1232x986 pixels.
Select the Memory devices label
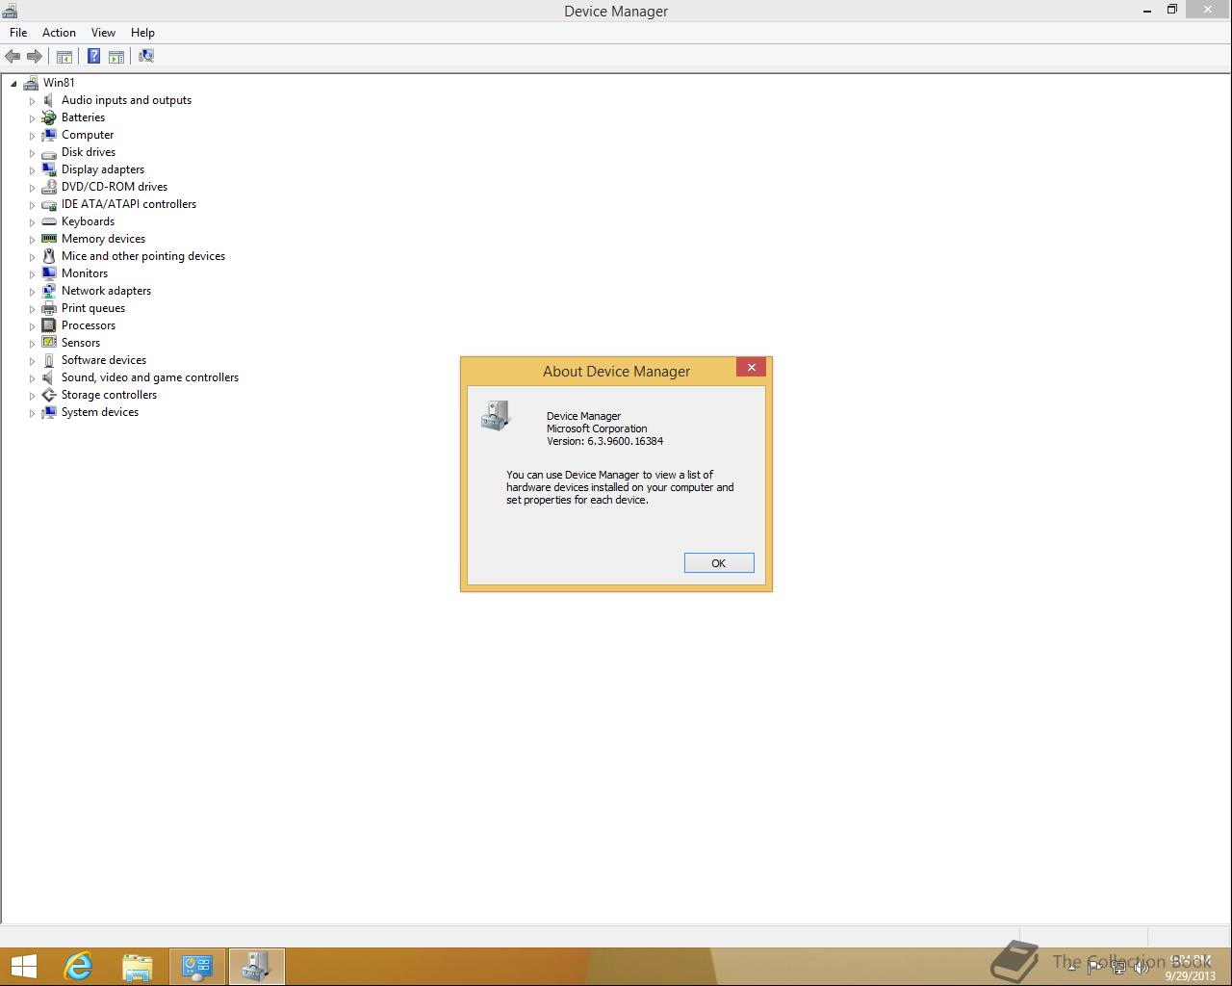(x=103, y=239)
